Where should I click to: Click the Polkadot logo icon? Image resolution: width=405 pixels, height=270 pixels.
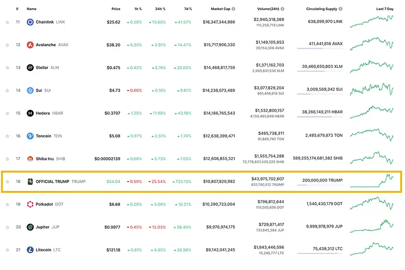[x=30, y=204]
